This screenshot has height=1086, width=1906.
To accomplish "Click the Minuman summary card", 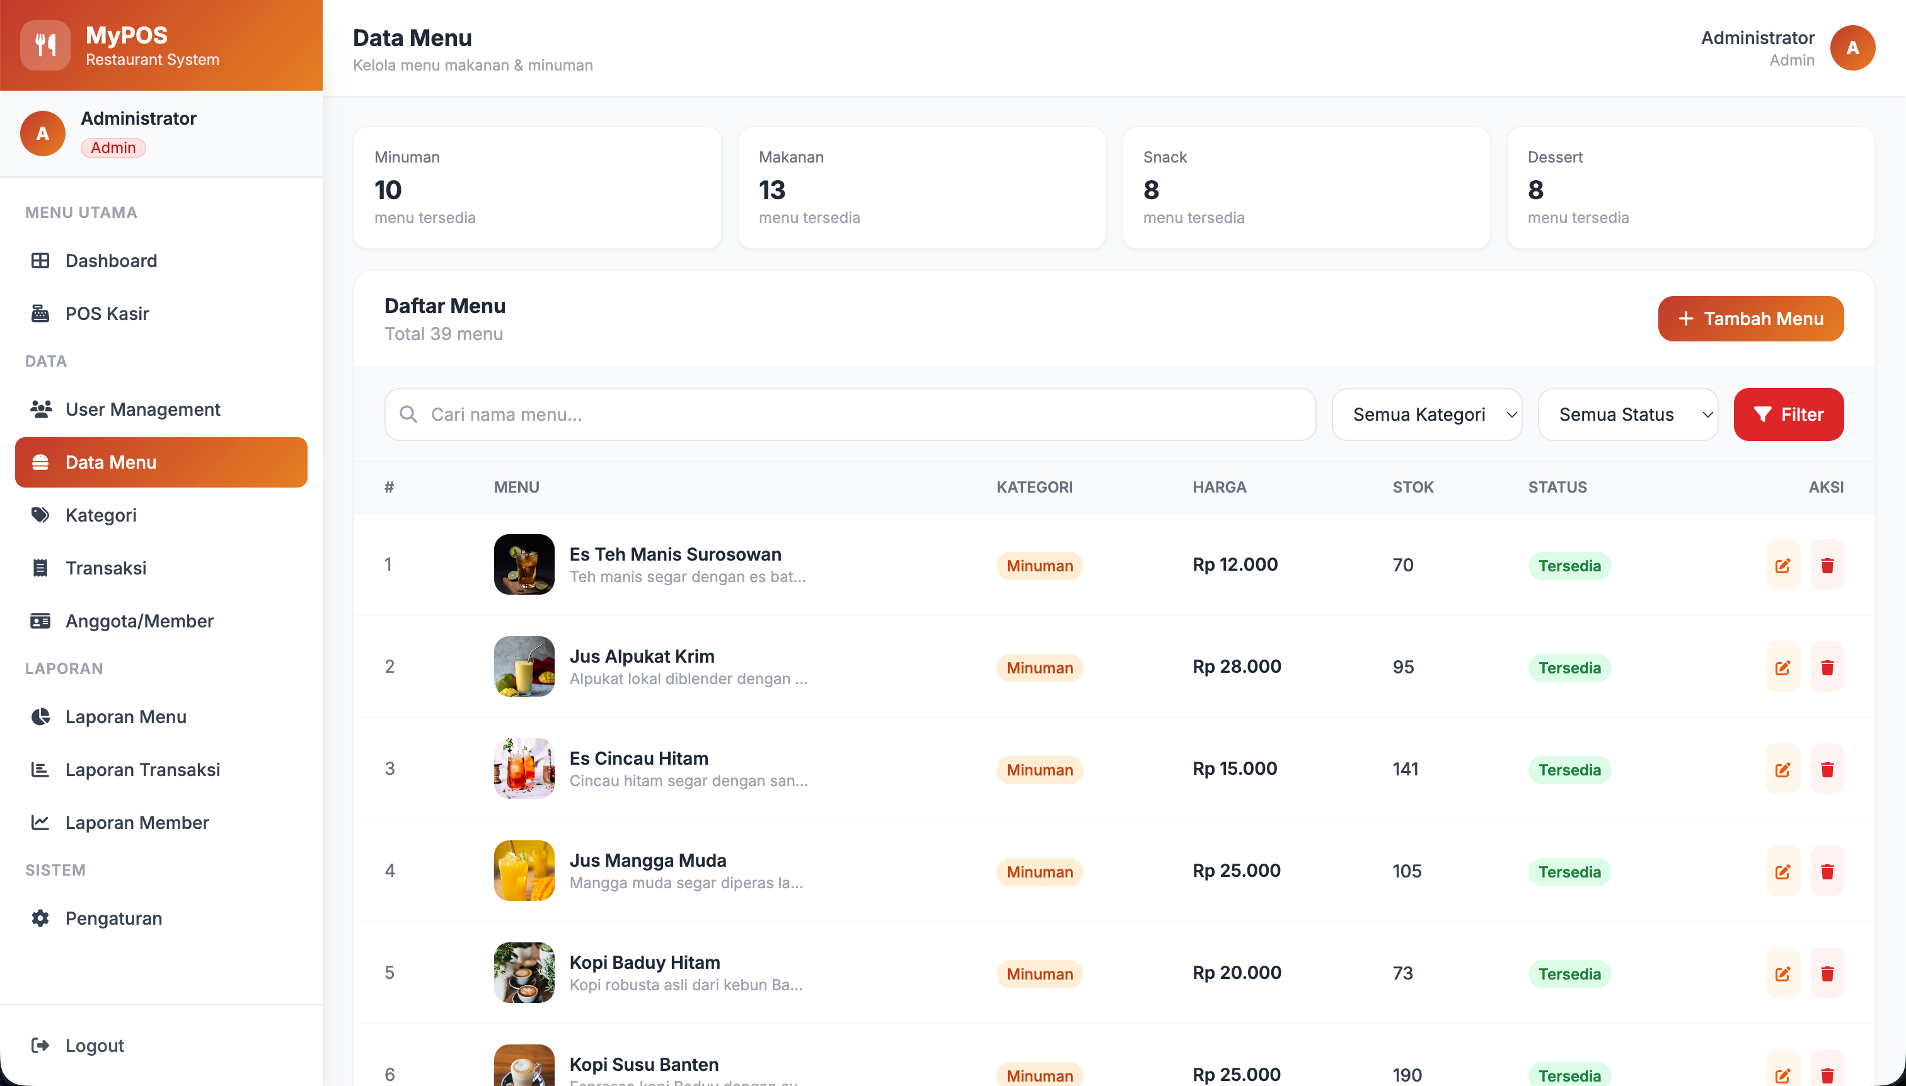I will pyautogui.click(x=537, y=187).
